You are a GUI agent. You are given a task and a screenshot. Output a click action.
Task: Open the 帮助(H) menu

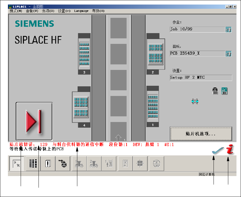click(98, 11)
